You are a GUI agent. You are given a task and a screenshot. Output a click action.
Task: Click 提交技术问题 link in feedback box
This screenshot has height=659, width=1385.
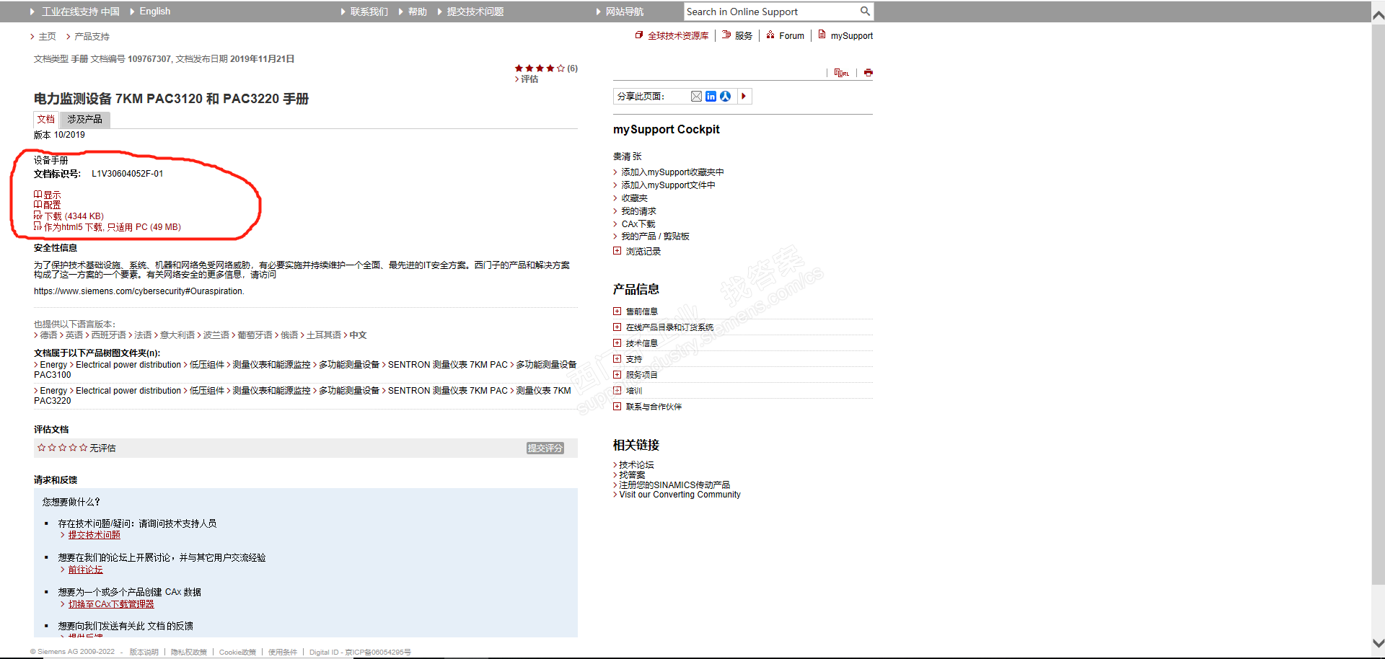point(94,535)
